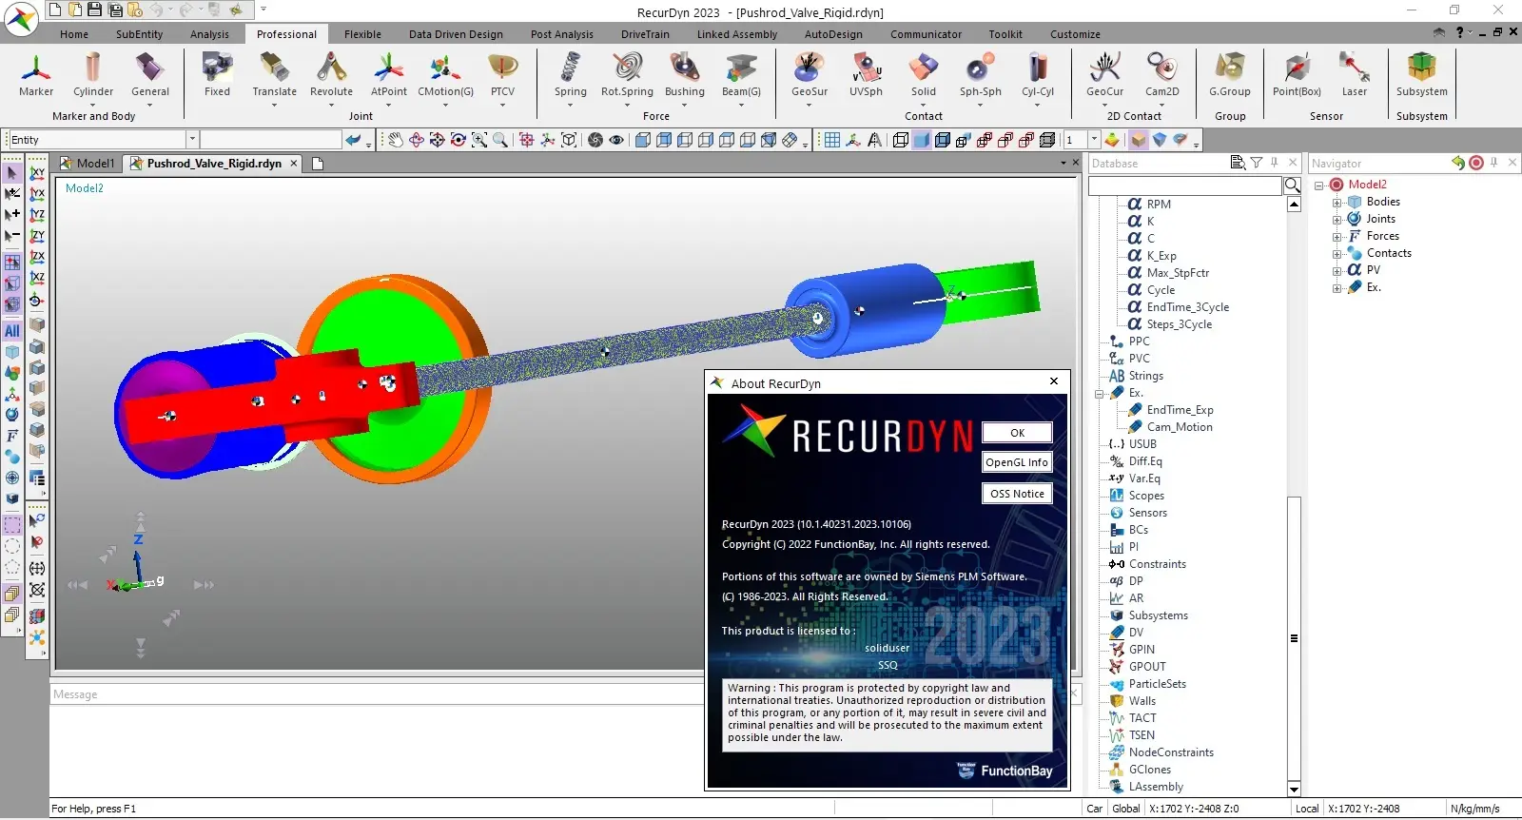Click the AtPoint joint icon
The width and height of the screenshot is (1522, 820).
pos(388,74)
